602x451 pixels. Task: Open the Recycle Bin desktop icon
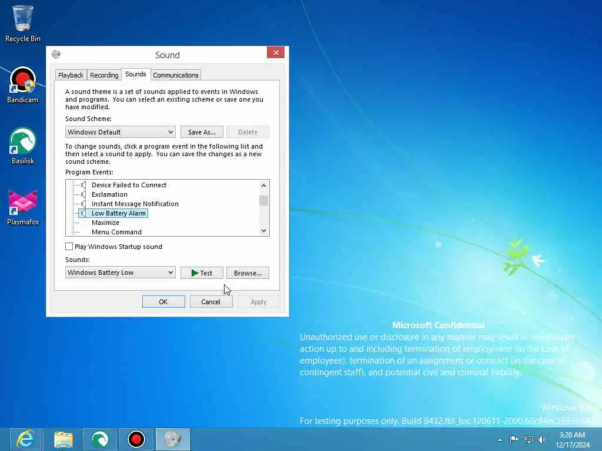(x=23, y=23)
